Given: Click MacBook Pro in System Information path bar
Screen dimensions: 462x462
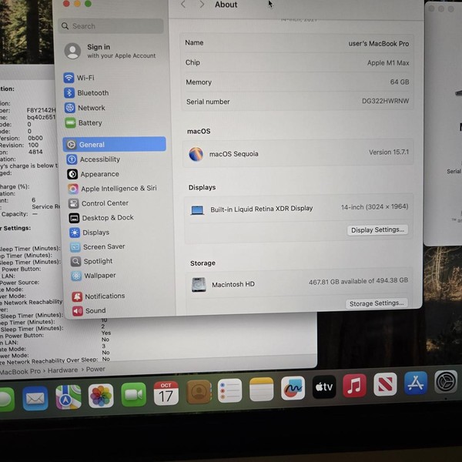Looking at the screenshot, I should [20, 371].
